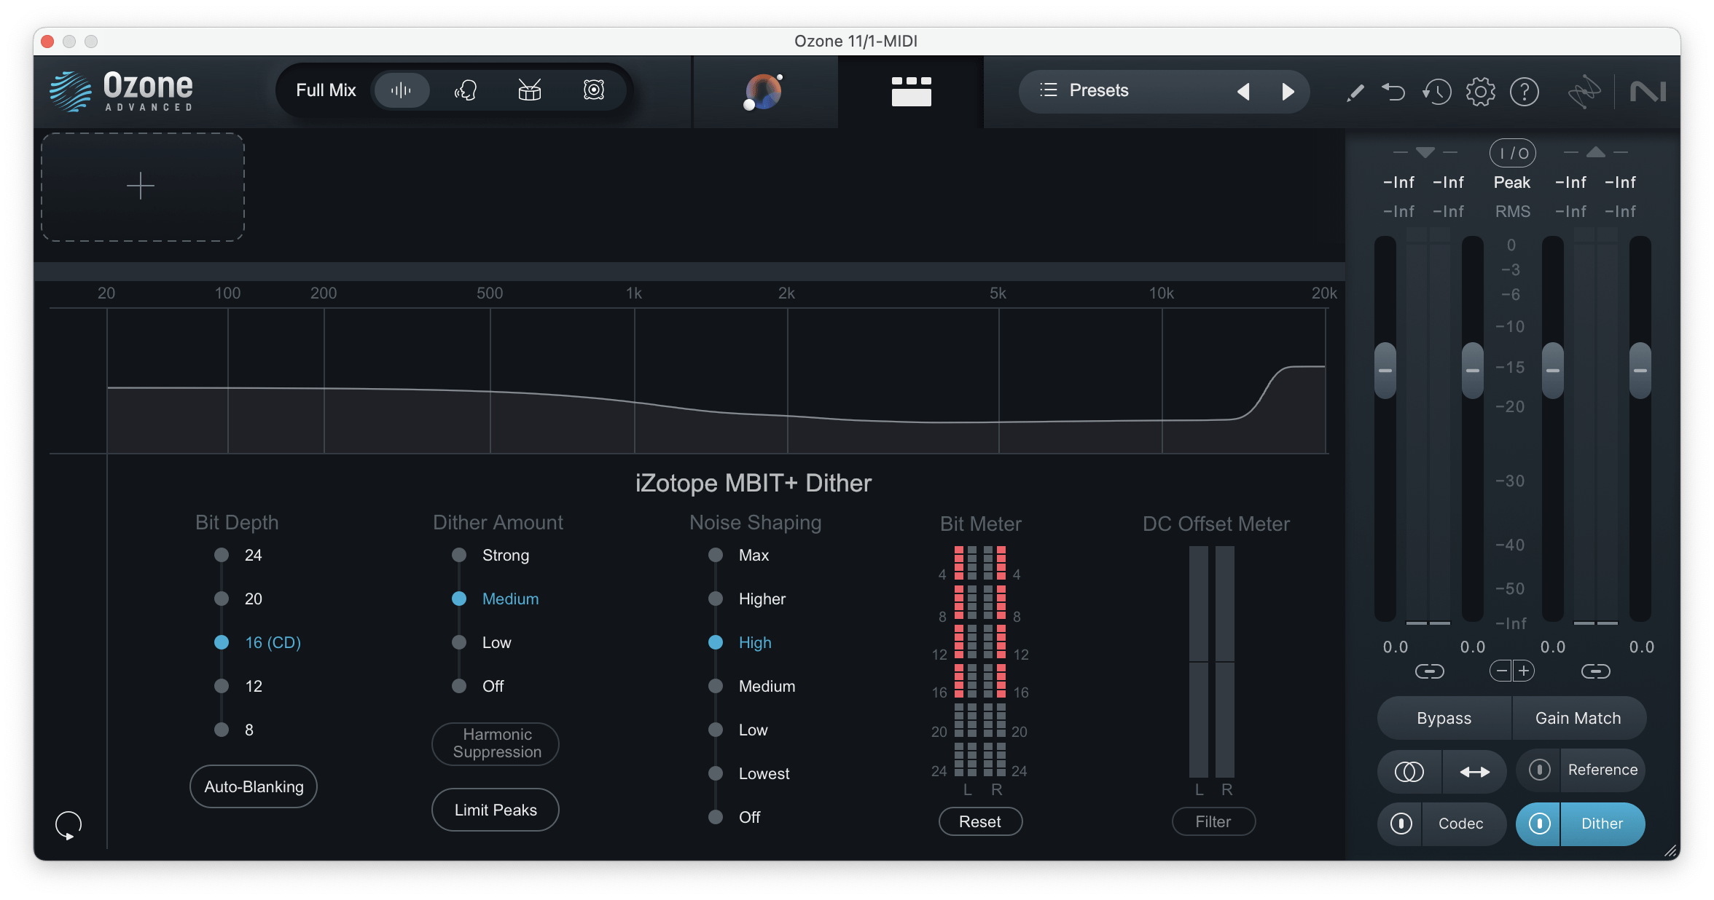Select the full mix waveform icon
Image resolution: width=1714 pixels, height=900 pixels.
click(401, 90)
